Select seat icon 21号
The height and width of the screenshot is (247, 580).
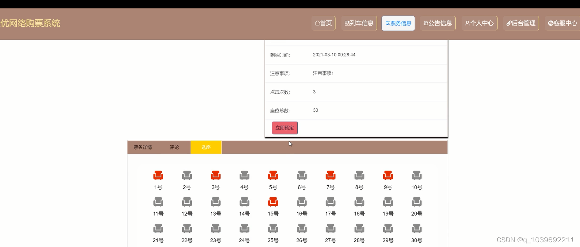pos(158,228)
